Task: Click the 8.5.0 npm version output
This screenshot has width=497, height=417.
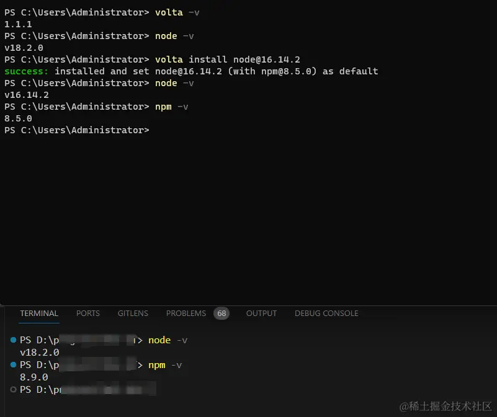Action: pyautogui.click(x=18, y=118)
